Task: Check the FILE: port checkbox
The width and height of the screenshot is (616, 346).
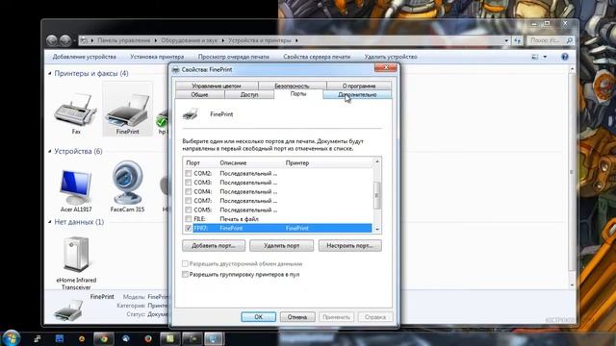Action: pyautogui.click(x=189, y=219)
